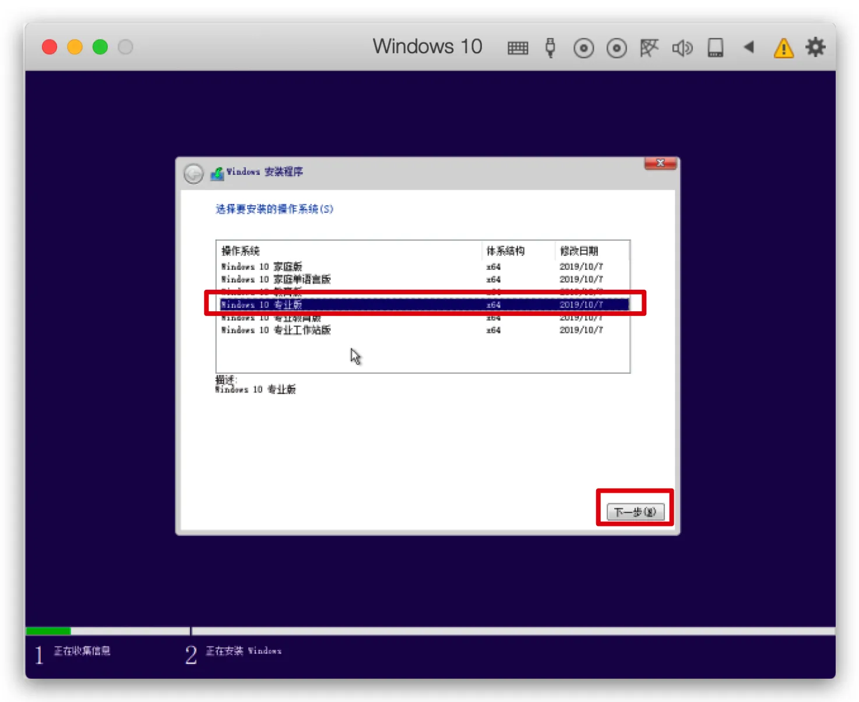Click x64 in the 家庭单语言版 row

(493, 279)
